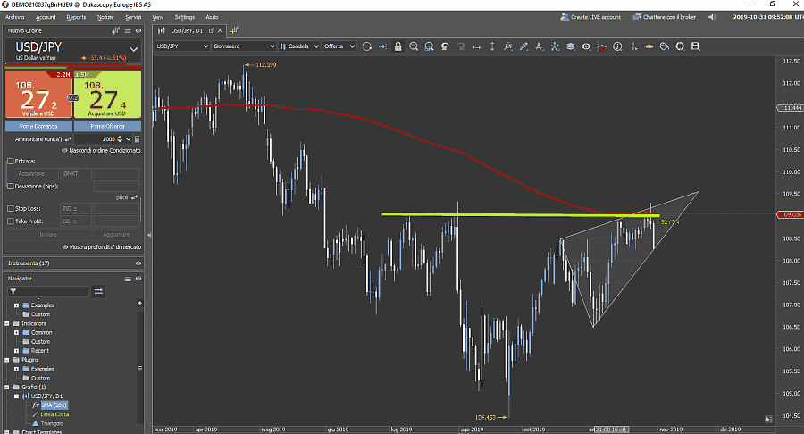Screen dimensions: 804x434
Task: Open the fx indicators tool
Action: coord(507,46)
